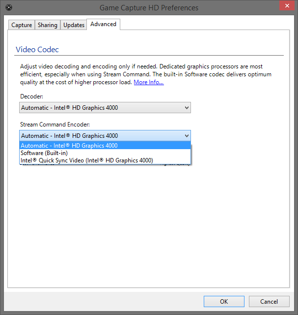298x315 pixels.
Task: Choose highlighted Automatic - Intel HD Graphics 4000 option
Action: point(69,146)
